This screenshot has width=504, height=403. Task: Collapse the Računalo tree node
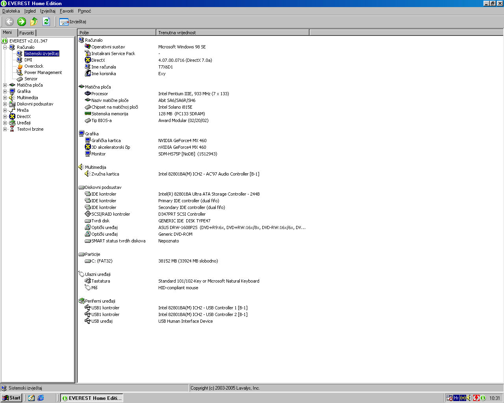[x=5, y=47]
